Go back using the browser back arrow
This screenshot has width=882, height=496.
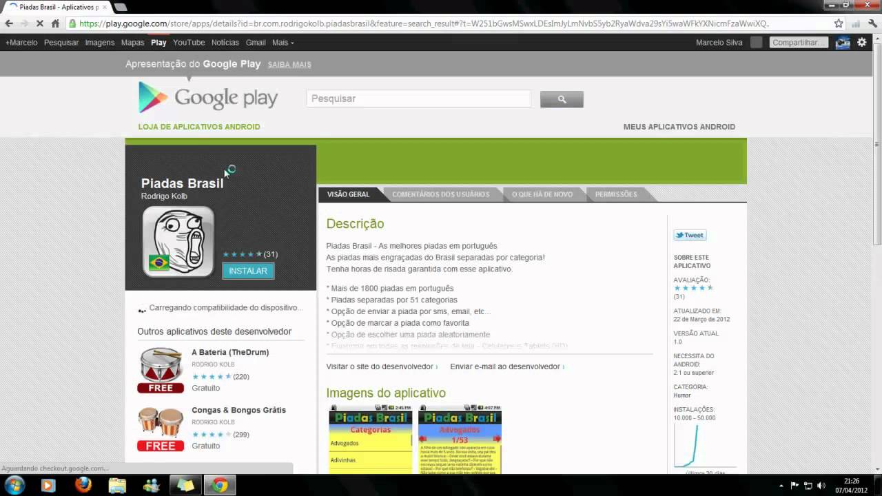pyautogui.click(x=9, y=23)
